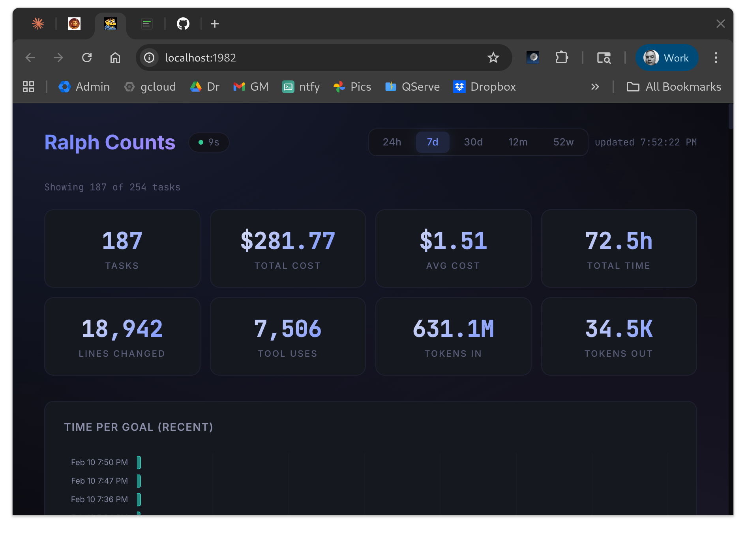Expand hidden bookmarks with the chevron
746x540 pixels.
595,87
